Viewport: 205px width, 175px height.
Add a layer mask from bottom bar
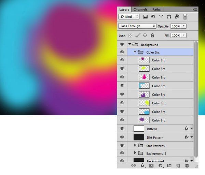151,166
